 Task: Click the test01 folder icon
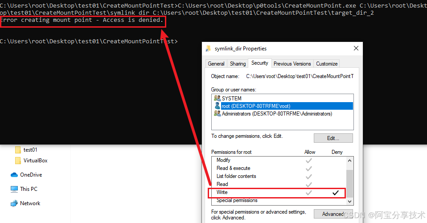tap(18, 150)
